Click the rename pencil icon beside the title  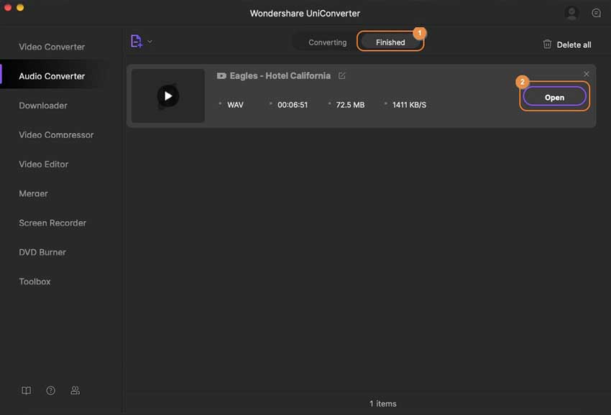pyautogui.click(x=341, y=75)
